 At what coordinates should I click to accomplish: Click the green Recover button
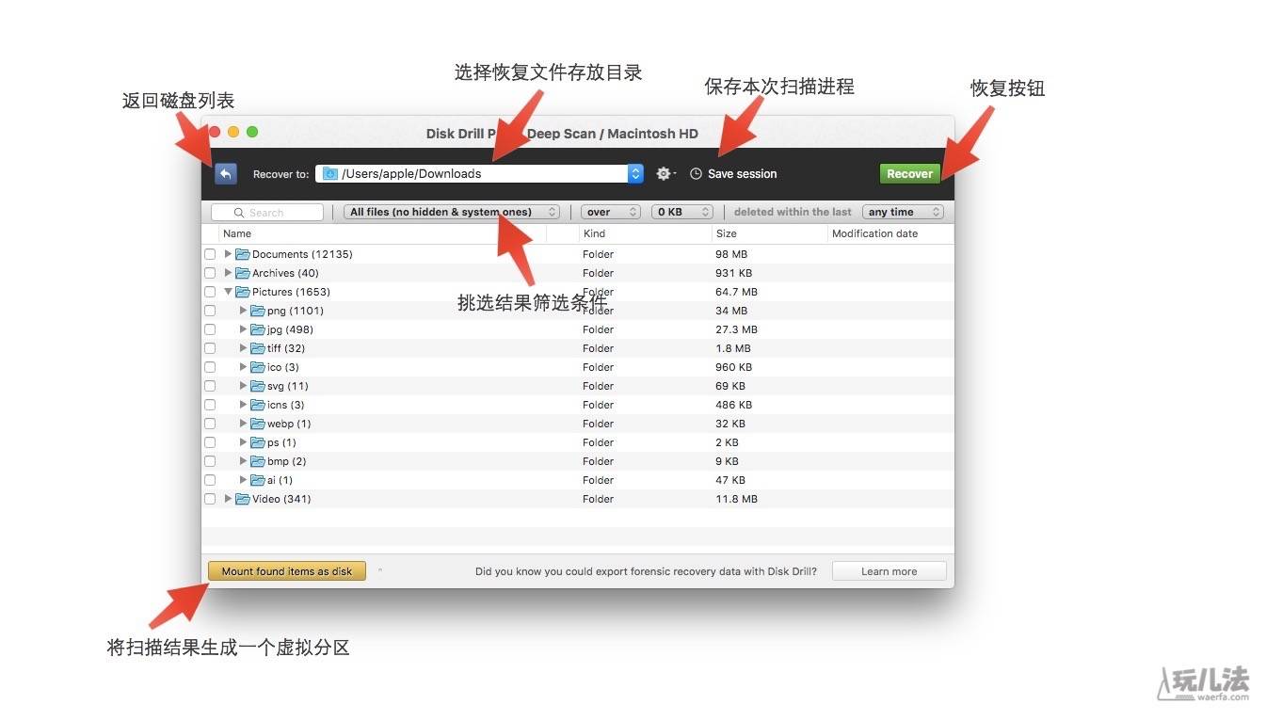coord(909,173)
